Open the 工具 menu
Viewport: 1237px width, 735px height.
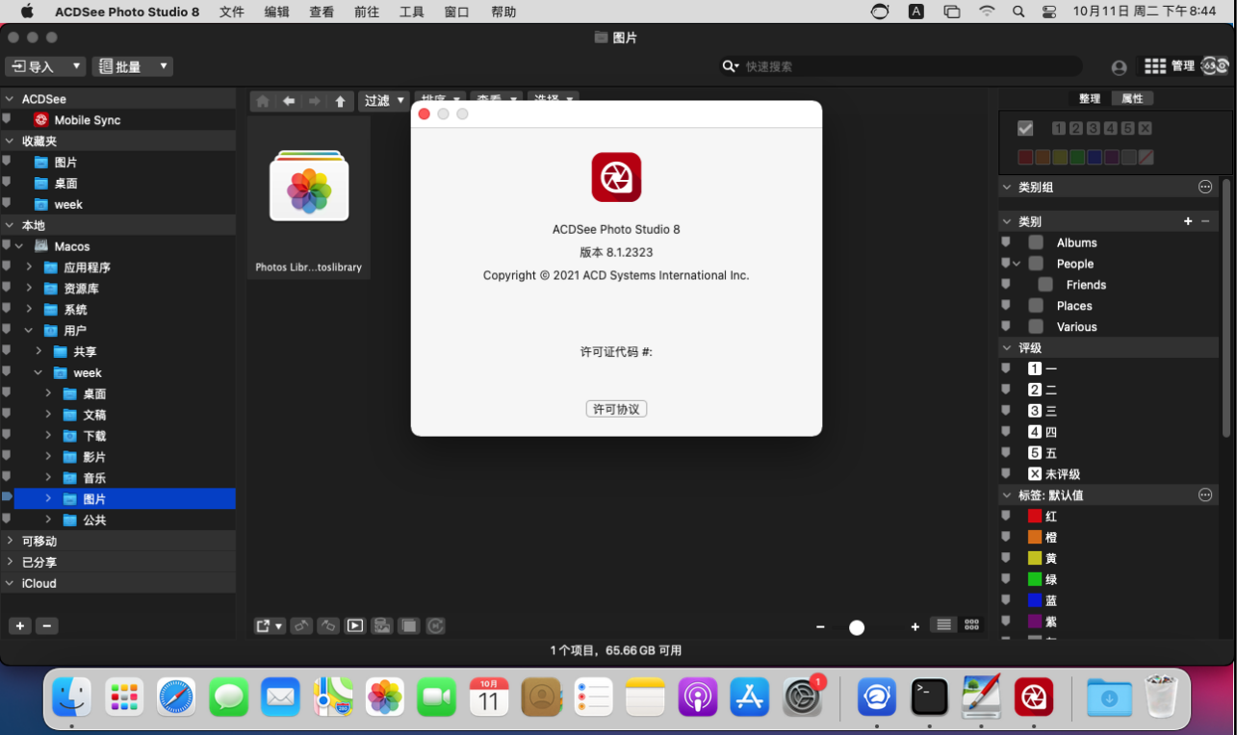pyautogui.click(x=412, y=12)
